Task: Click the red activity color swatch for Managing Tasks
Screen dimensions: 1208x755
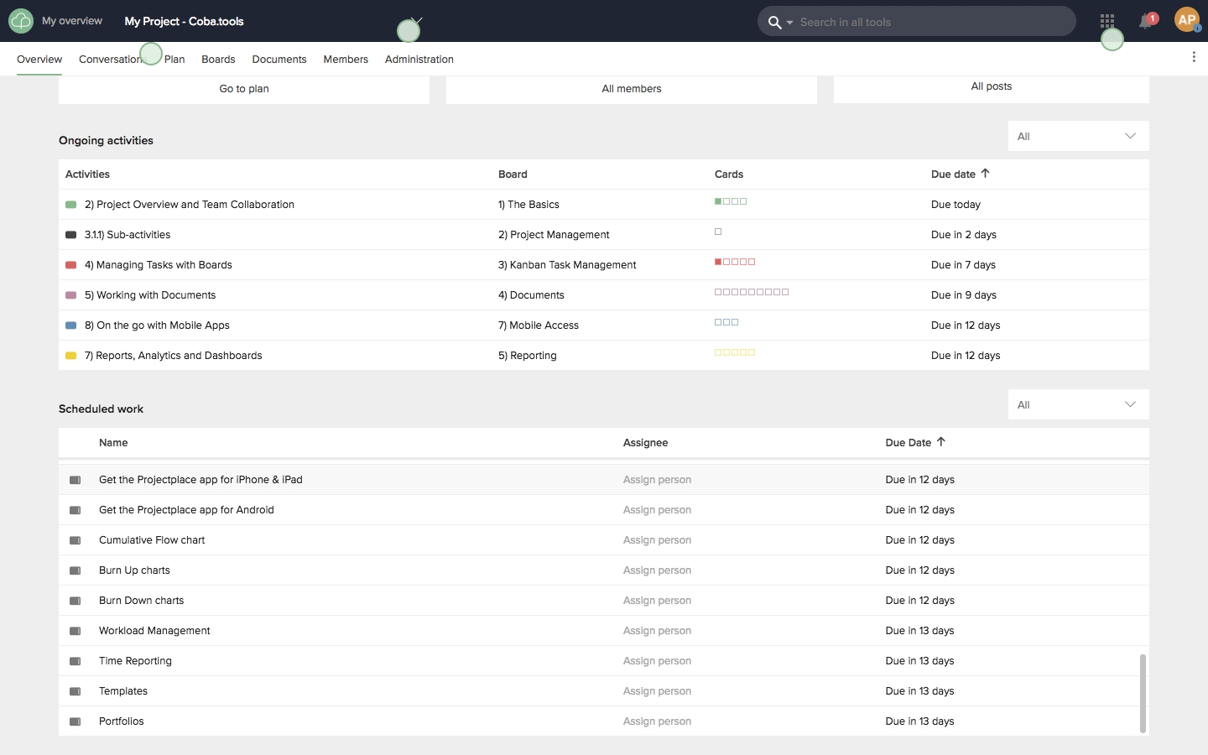Action: [71, 265]
